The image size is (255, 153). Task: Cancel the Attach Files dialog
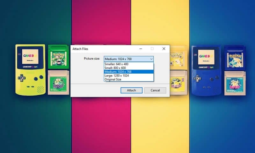tap(155, 91)
